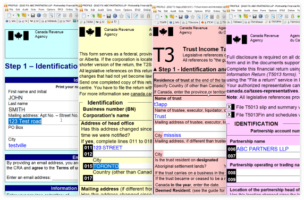This screenshot has height=200, width=304.
Task: Click magnifier search icon in blue T1 window
Action: pyautogui.click(x=51, y=15)
